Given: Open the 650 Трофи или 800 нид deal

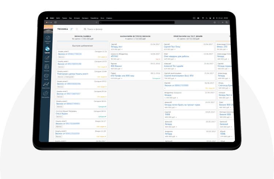Looking at the screenshot, I should [x=122, y=76].
